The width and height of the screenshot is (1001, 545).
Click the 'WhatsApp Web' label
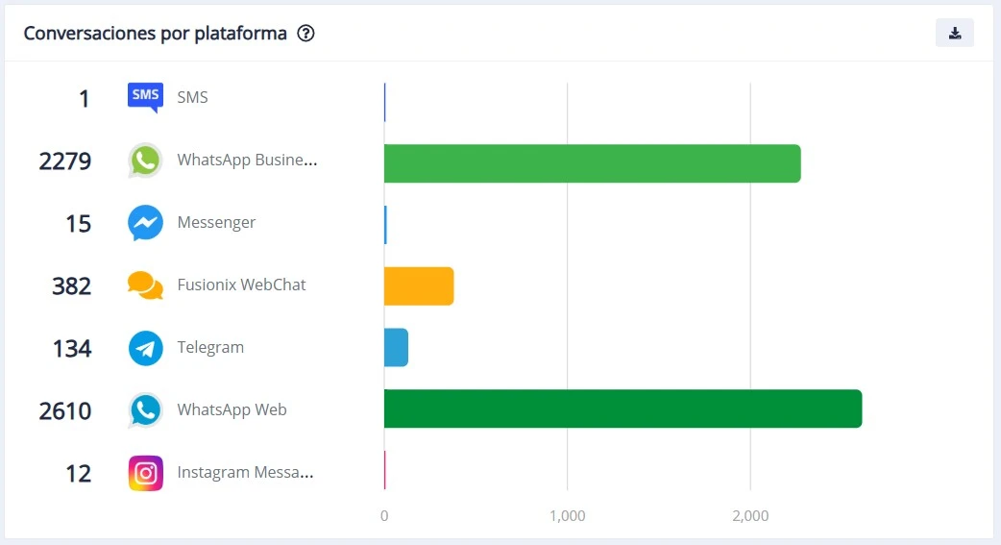(232, 409)
